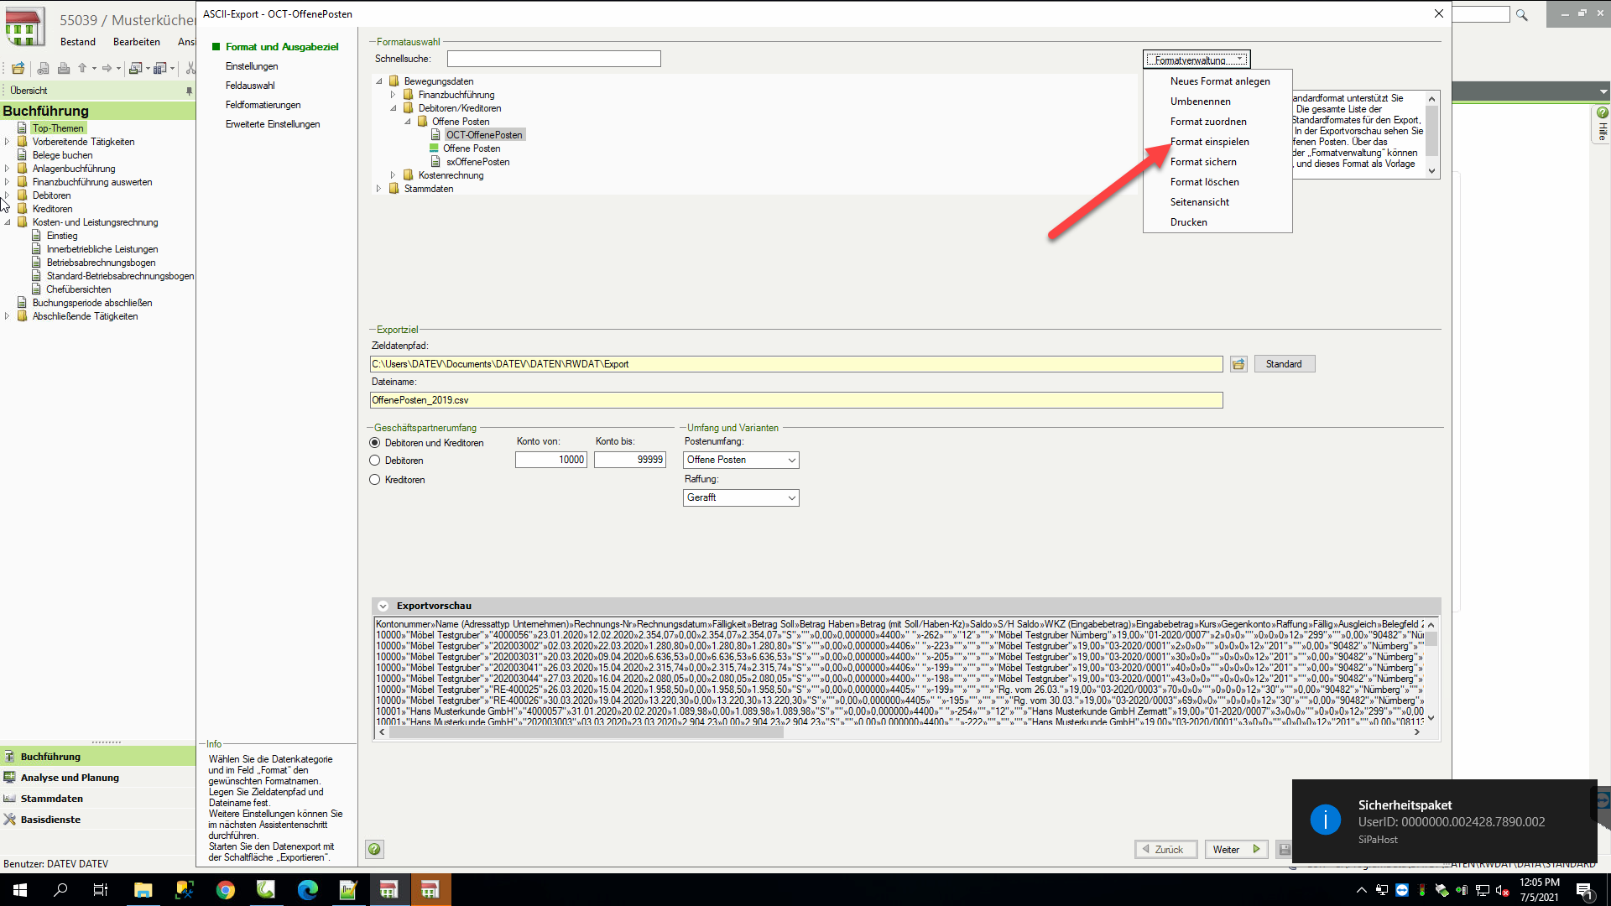Enable the Debitoren und Kreditoren option
The image size is (1611, 906).
374,443
